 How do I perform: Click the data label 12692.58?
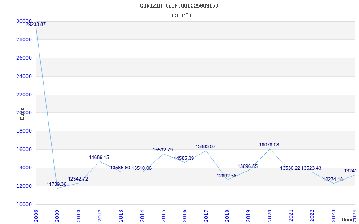[x=227, y=176]
